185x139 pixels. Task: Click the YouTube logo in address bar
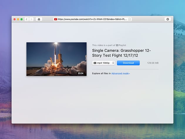(x=55, y=19)
